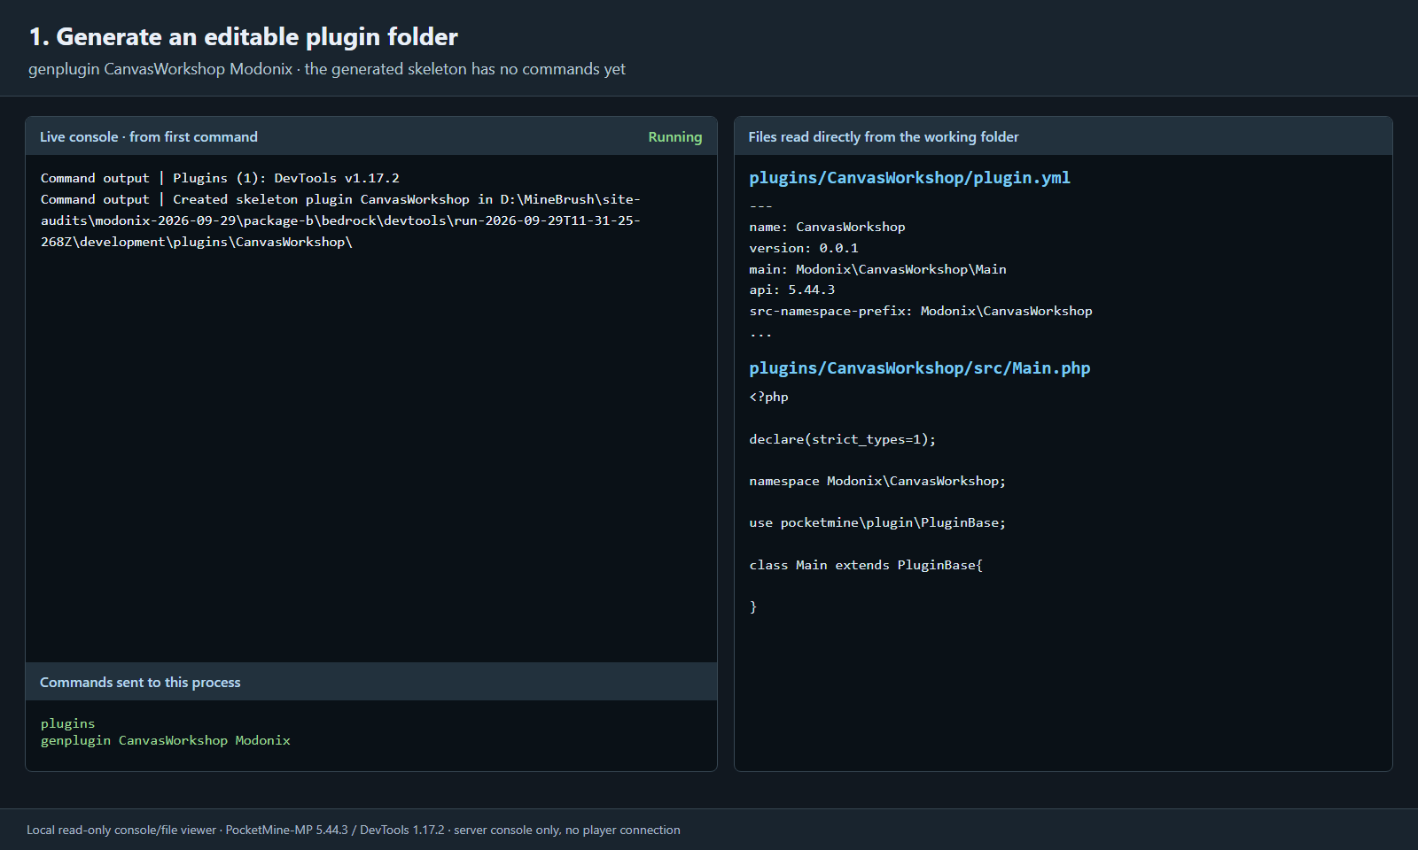Click the file title 'plugins/CanvasWorkshop/src/Main.php'
Viewport: 1418px width, 850px height.
click(920, 368)
